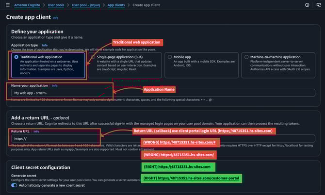Image resolution: width=325 pixels, height=195 pixels.
Task: Open Info link next to Name your application
Action: point(54,85)
